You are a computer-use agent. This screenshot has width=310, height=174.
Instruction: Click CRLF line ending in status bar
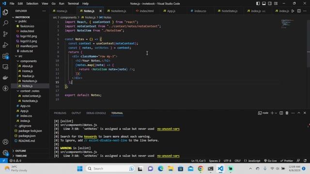(237, 161)
